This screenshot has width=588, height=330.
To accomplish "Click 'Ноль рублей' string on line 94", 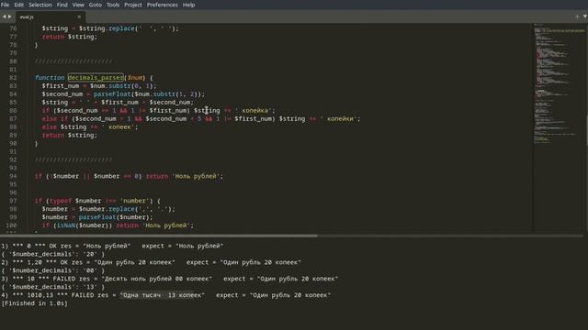I will (196, 176).
